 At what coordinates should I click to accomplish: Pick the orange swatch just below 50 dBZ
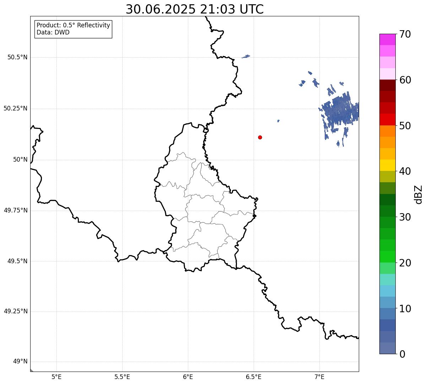tap(388, 131)
